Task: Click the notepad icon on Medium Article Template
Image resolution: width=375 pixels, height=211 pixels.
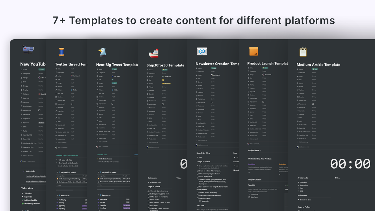Action: pyautogui.click(x=303, y=52)
